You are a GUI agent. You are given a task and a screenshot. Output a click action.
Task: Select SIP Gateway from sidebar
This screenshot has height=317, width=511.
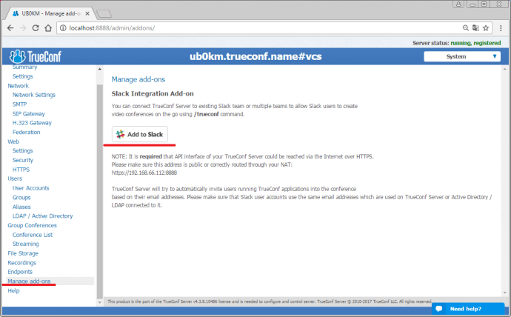30,113
